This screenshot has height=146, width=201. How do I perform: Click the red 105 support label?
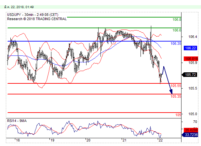[x=178, y=115]
